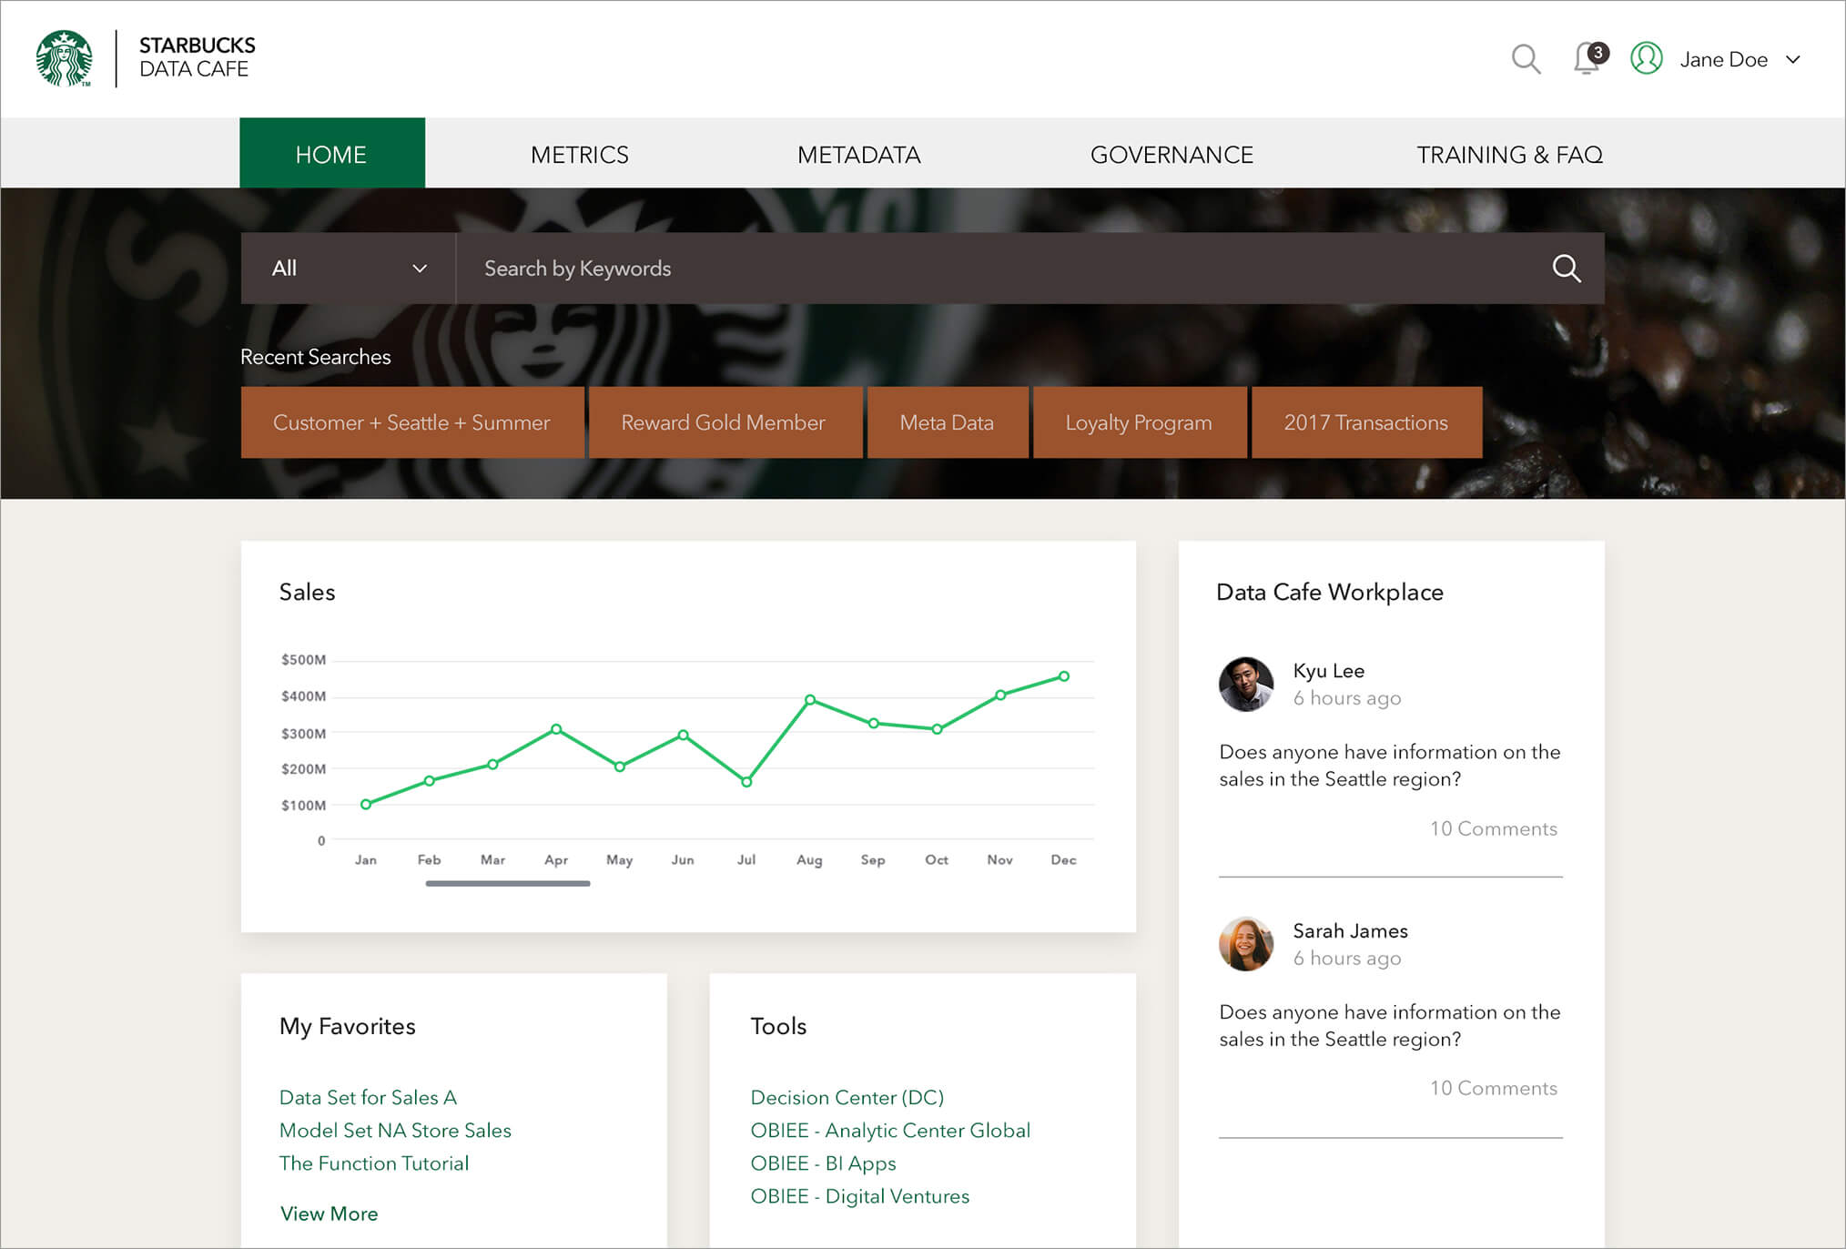Open notifications bell with 3 badge
Image resolution: width=1846 pixels, height=1249 pixels.
click(1587, 58)
